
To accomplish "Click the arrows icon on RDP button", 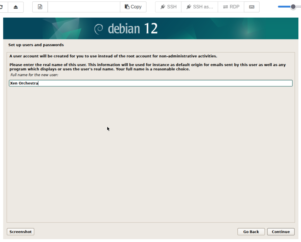I will click(x=225, y=7).
